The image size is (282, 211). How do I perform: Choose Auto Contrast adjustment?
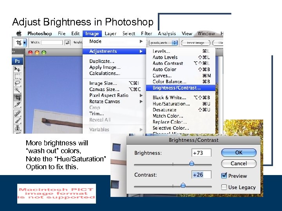click(181, 63)
